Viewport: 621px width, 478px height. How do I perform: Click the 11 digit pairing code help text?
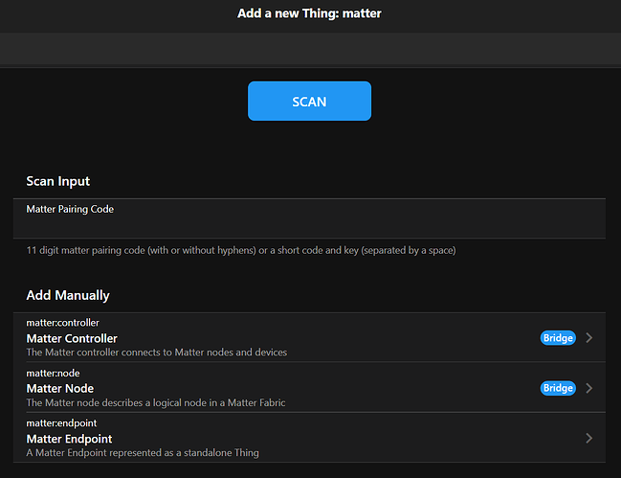240,250
